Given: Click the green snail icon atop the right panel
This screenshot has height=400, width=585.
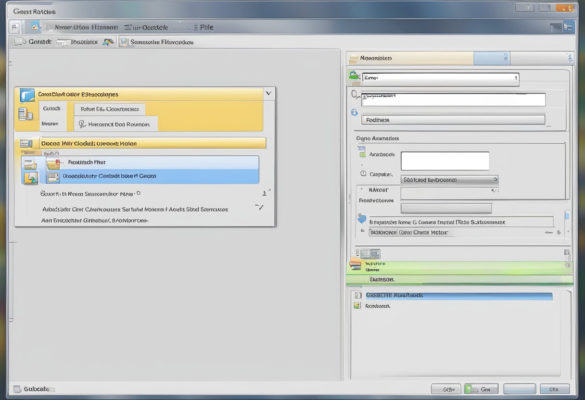Looking at the screenshot, I should point(354,75).
